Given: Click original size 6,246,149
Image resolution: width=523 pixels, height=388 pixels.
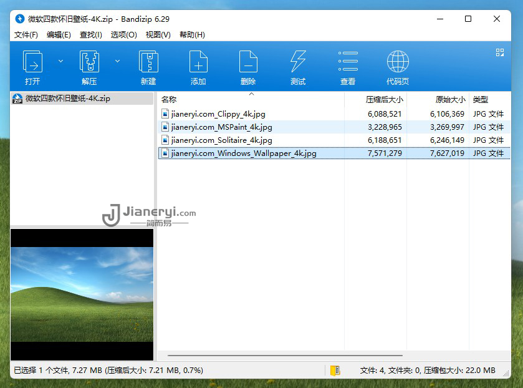Looking at the screenshot, I should tap(447, 140).
